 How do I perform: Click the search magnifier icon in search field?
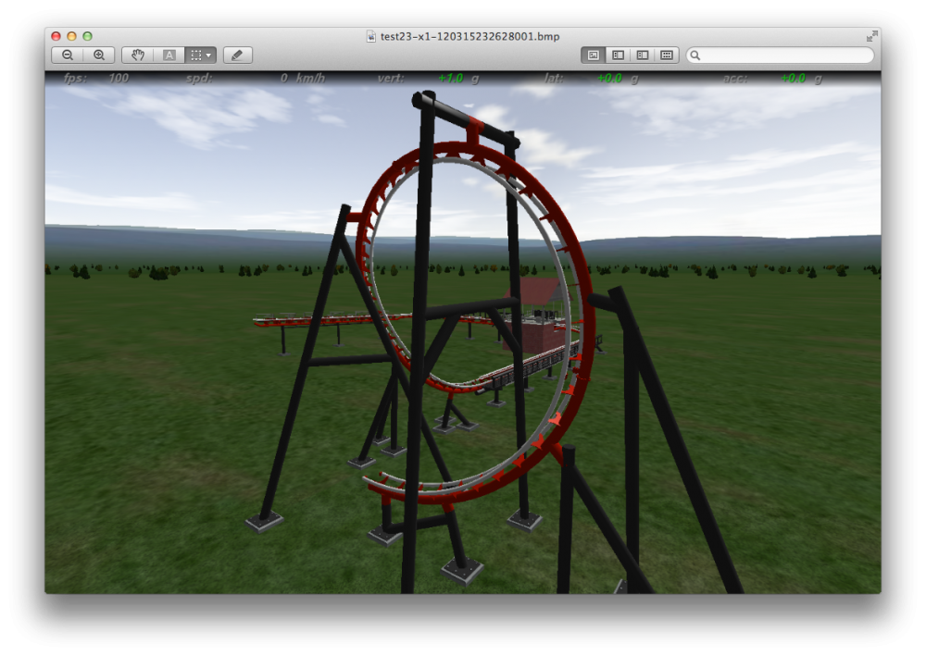coord(696,56)
